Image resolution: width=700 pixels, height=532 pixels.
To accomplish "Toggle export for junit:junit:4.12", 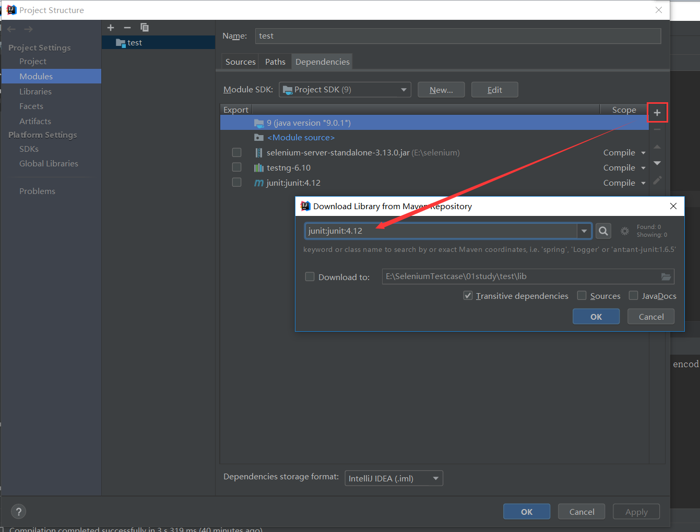I will pyautogui.click(x=236, y=182).
